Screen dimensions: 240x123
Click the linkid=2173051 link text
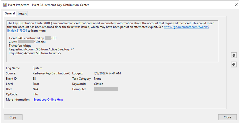17,31
